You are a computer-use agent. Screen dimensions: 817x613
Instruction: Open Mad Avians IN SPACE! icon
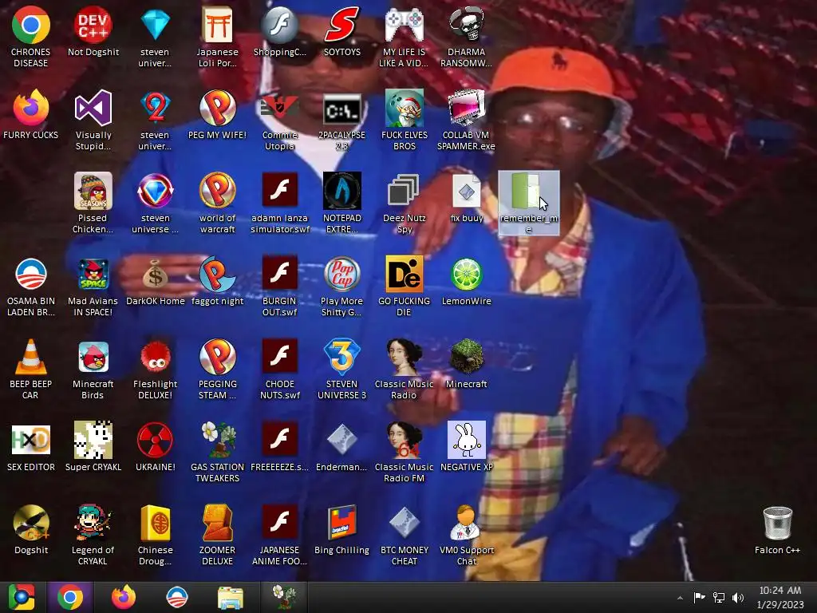(x=93, y=275)
